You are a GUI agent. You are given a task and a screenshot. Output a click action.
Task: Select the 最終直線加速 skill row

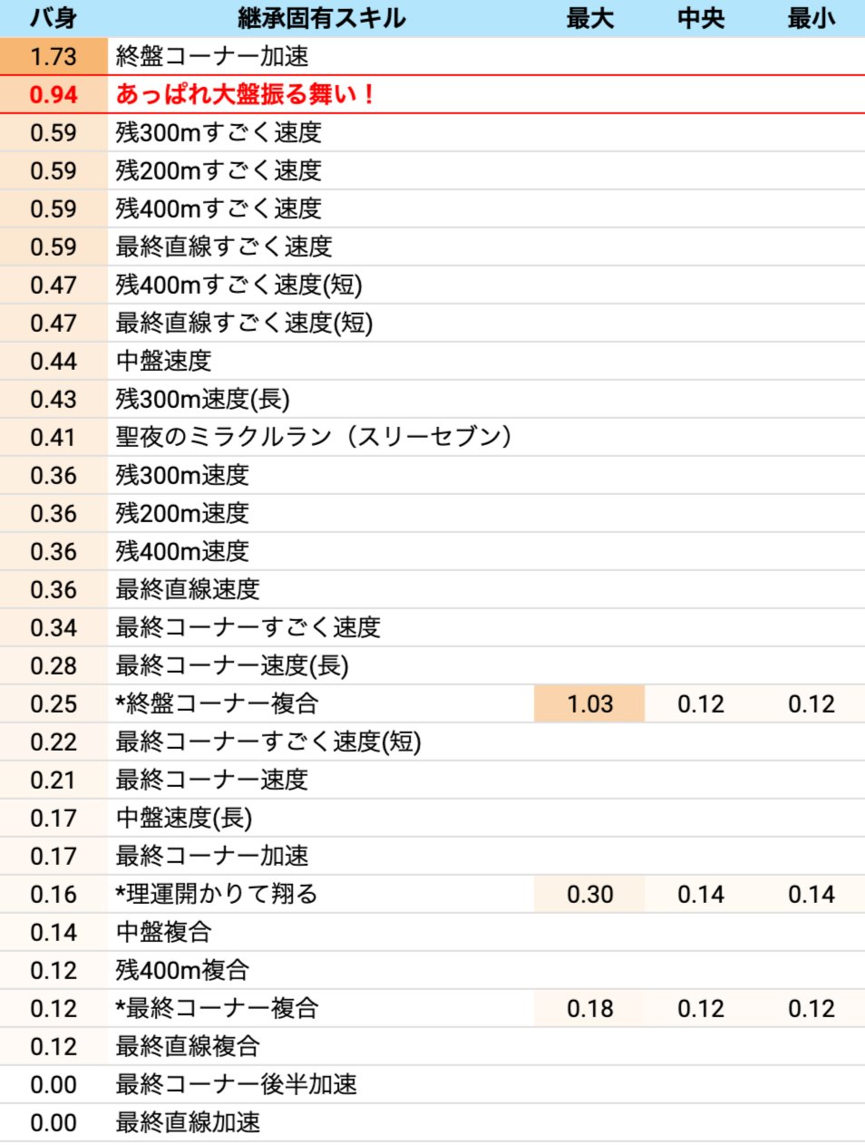[x=188, y=1122]
